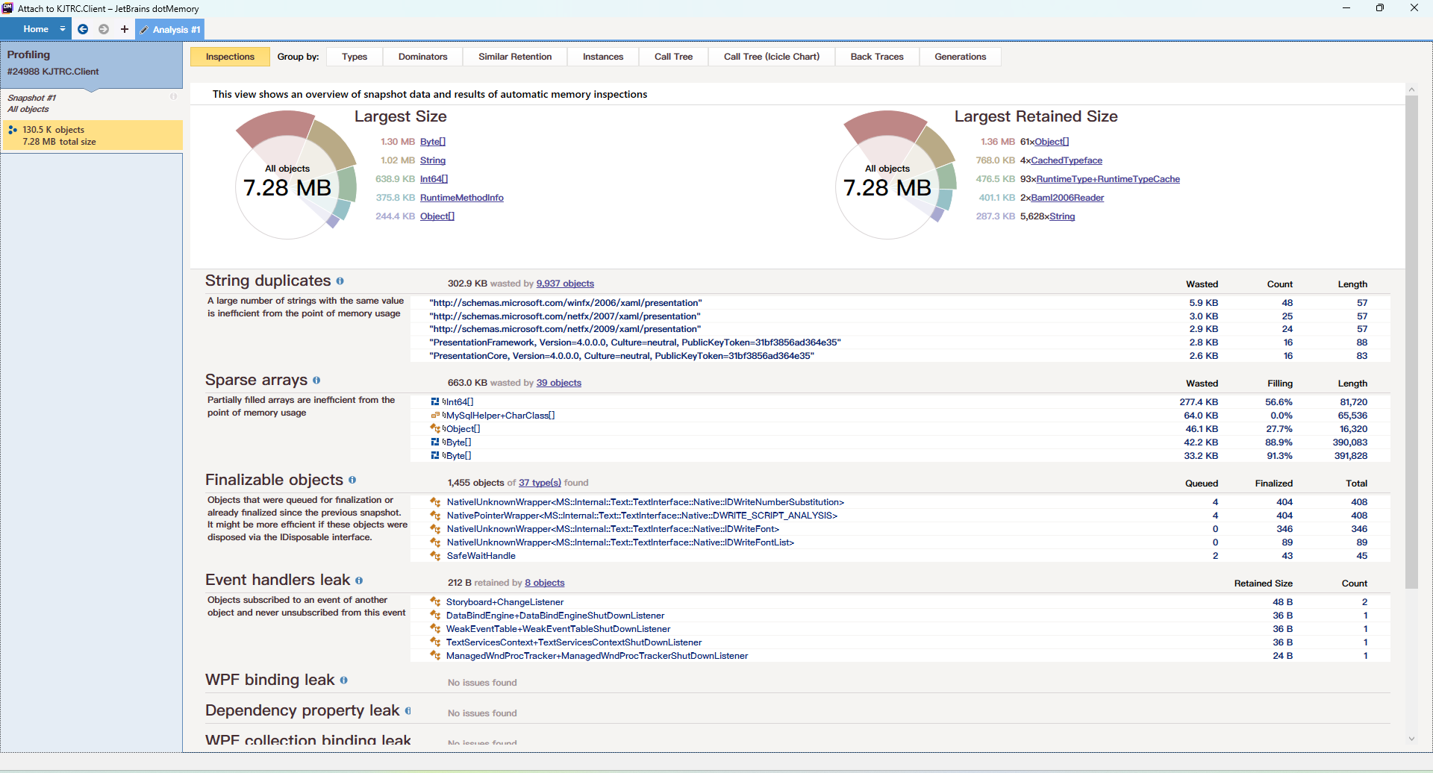Click the WeakEventTable ShutDownListener row icon
Image resolution: width=1433 pixels, height=773 pixels.
click(435, 628)
